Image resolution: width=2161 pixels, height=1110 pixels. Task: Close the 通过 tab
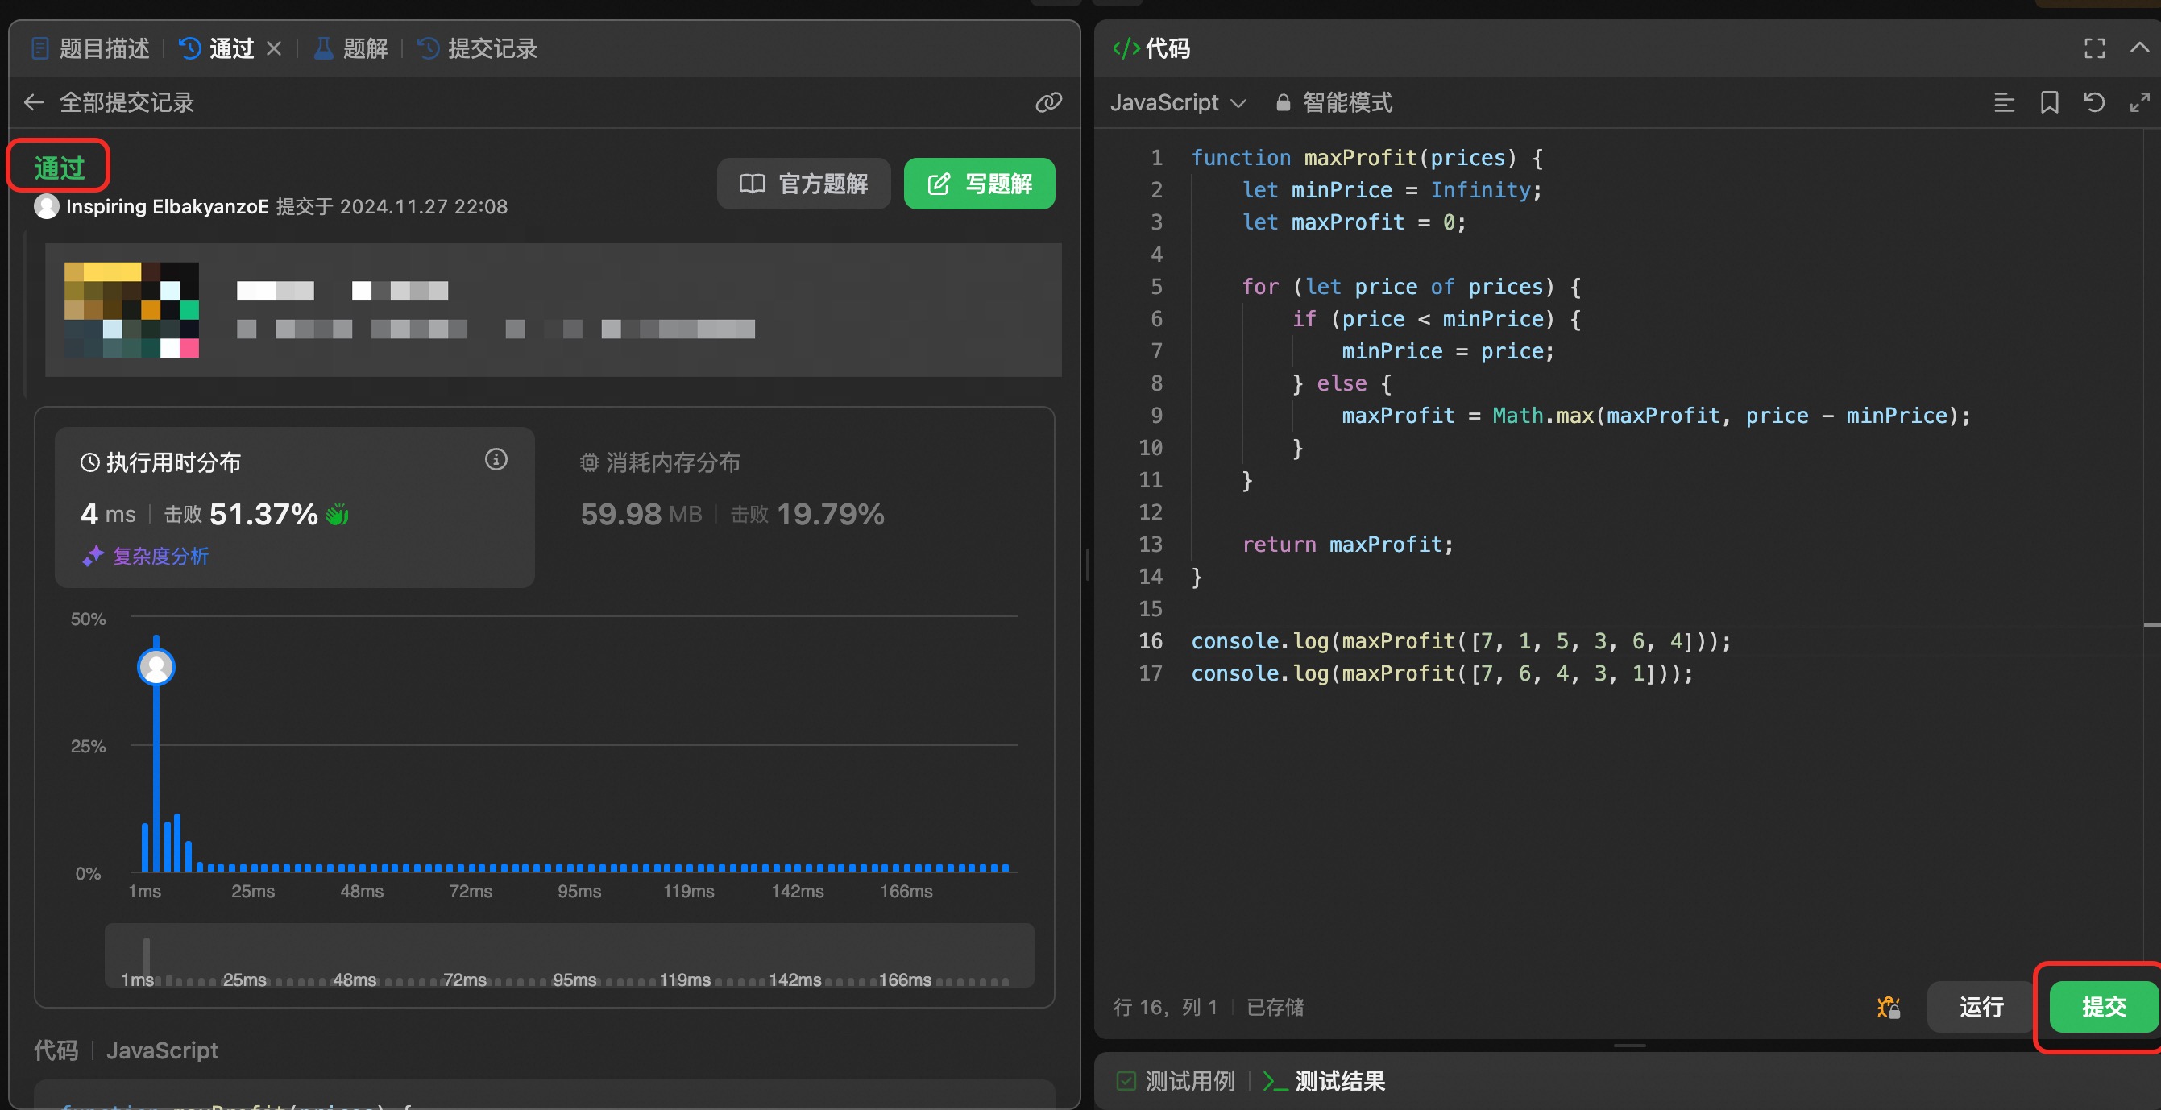tap(273, 48)
